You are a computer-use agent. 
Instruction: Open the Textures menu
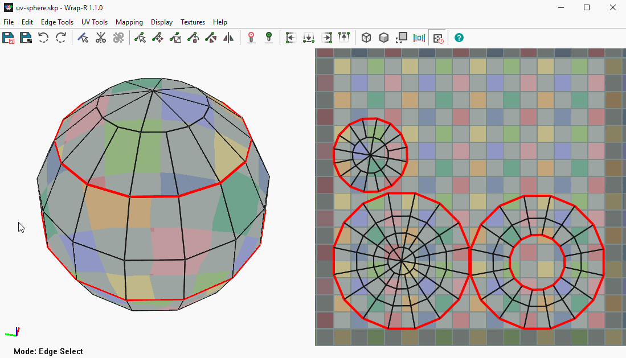[x=193, y=22]
